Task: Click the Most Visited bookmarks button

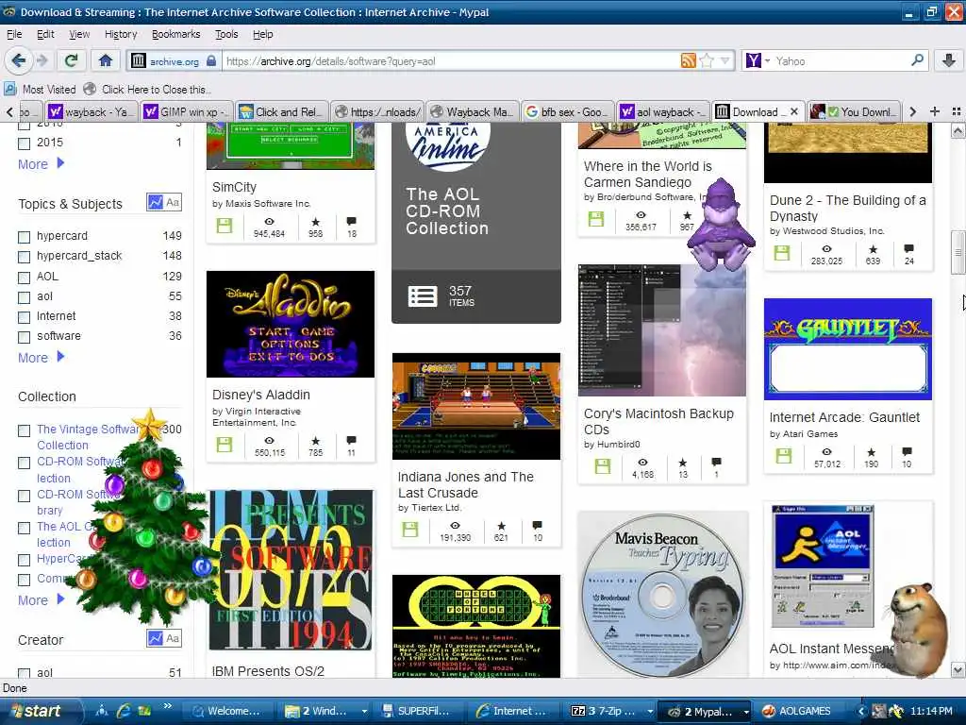Action: pyautogui.click(x=40, y=90)
